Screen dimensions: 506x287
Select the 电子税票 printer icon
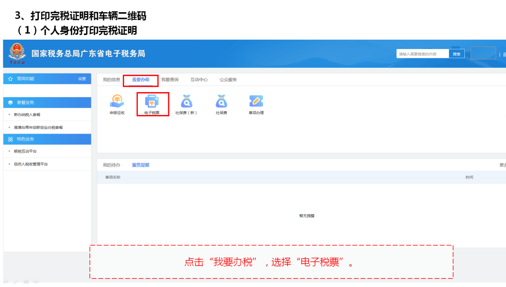[152, 101]
